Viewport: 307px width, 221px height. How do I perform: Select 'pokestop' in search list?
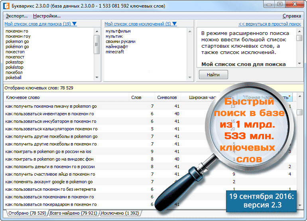click(14, 62)
